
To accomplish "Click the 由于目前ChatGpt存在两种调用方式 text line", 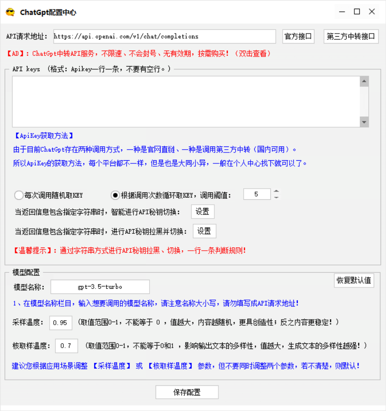I will 155,150.
